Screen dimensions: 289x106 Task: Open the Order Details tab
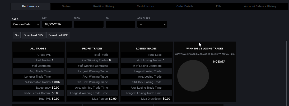(x=185, y=6)
